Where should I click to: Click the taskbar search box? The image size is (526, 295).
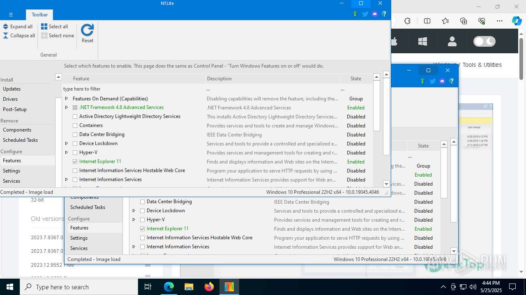pyautogui.click(x=79, y=287)
